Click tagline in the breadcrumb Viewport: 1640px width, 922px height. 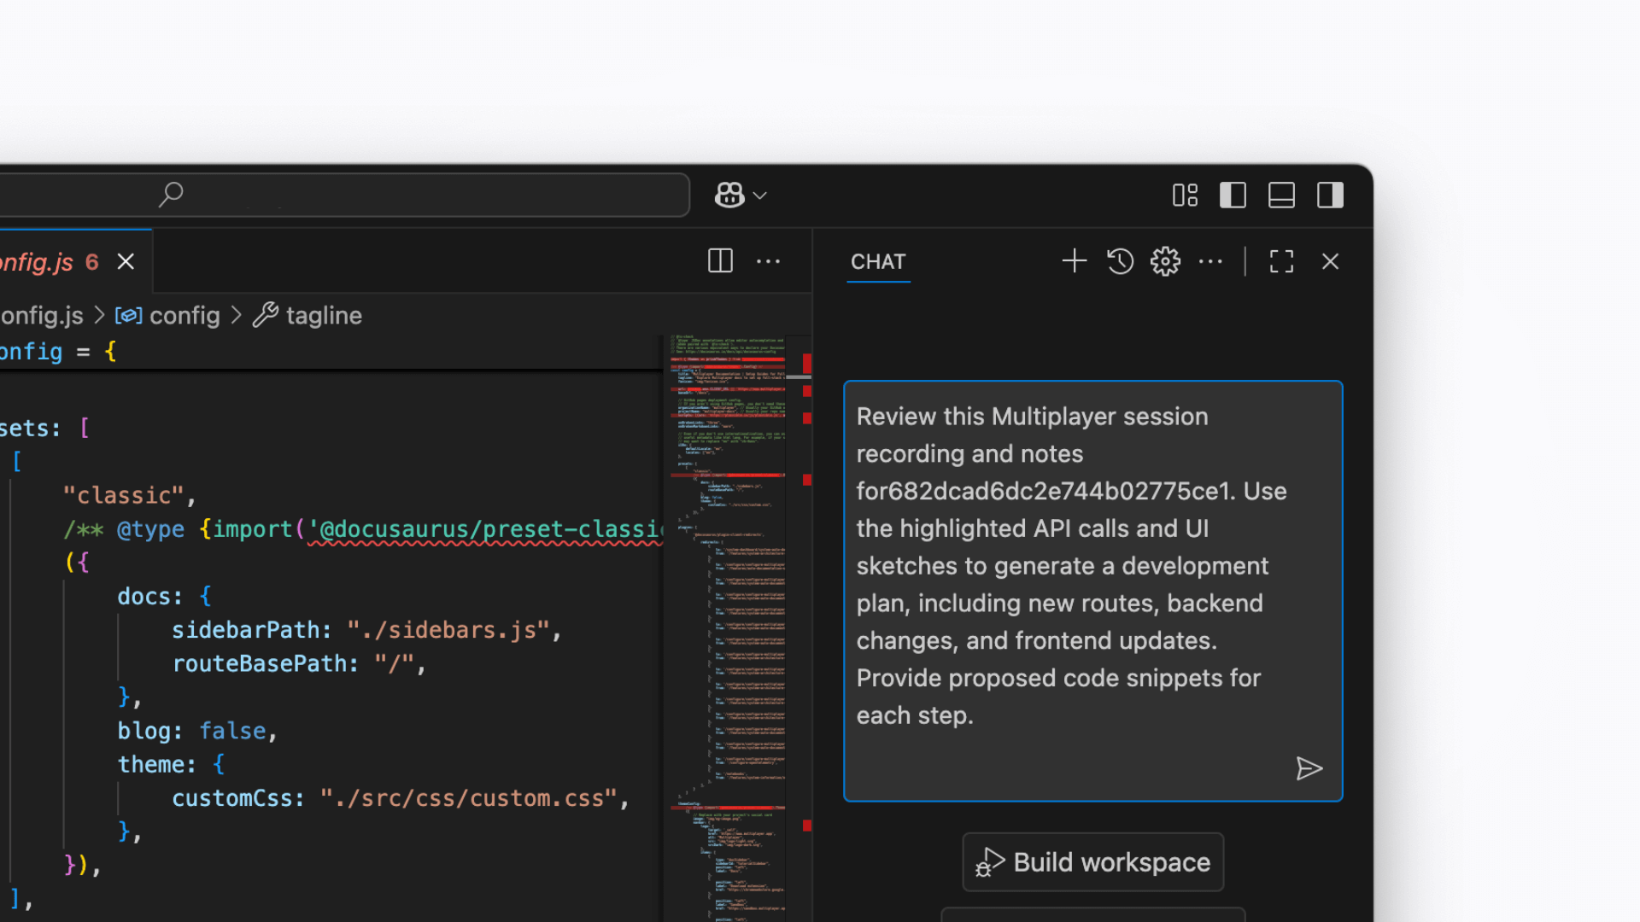[x=323, y=316]
